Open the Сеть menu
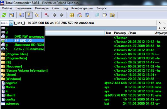Screen dimensions: 167x109 coord(55,8)
